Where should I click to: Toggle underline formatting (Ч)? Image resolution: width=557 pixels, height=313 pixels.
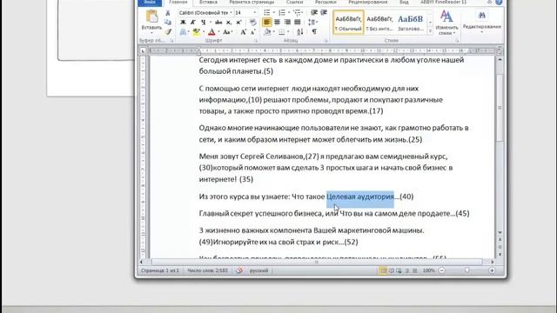203,23
